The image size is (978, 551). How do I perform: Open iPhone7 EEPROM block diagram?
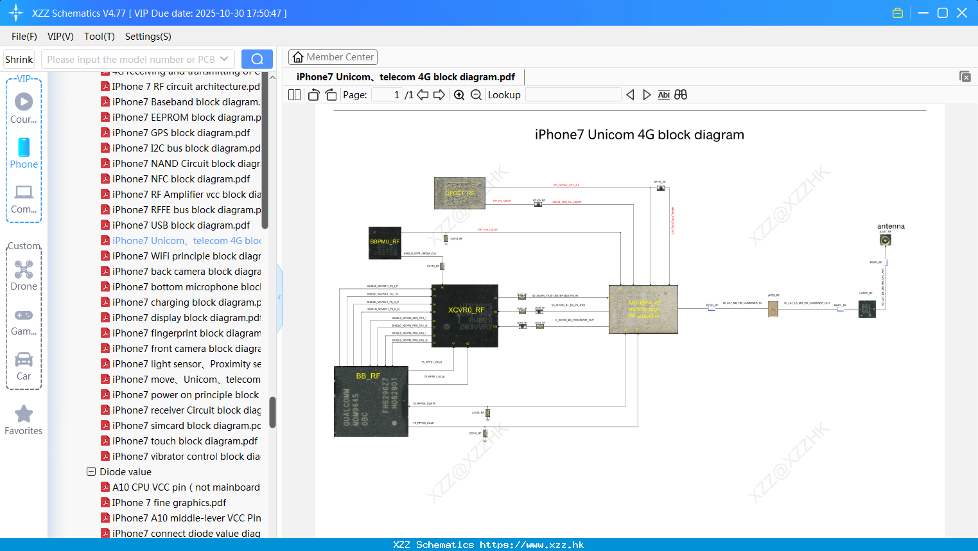pos(181,118)
